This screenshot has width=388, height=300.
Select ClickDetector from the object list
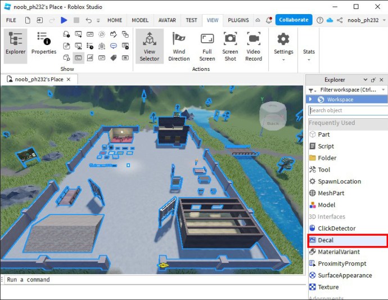click(x=336, y=229)
